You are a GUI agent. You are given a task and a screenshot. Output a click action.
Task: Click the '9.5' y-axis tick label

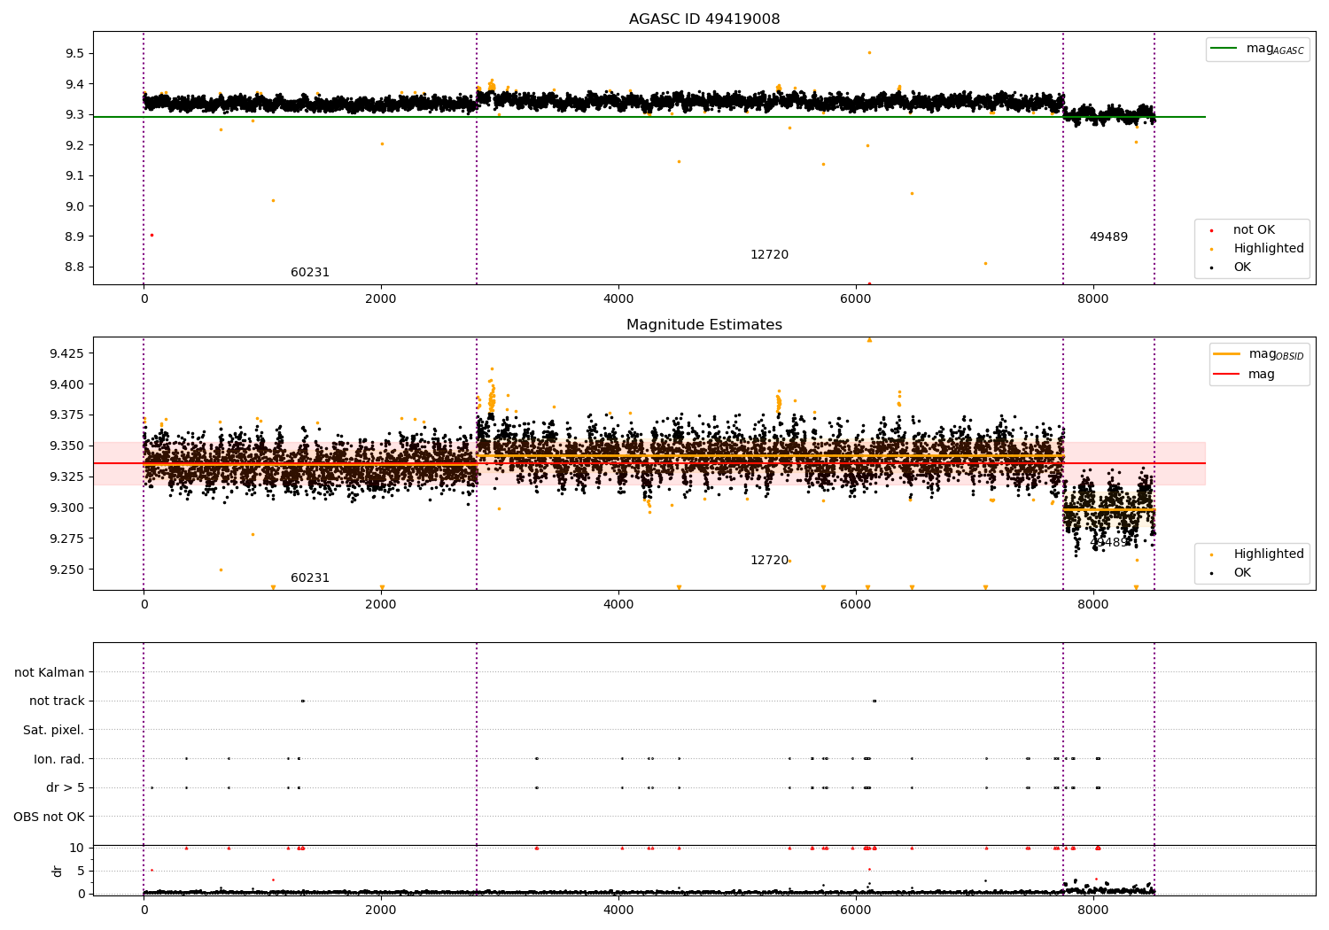(x=74, y=54)
